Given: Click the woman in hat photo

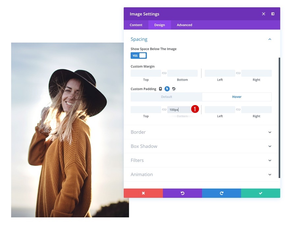Looking at the screenshot, I should coord(70,130).
